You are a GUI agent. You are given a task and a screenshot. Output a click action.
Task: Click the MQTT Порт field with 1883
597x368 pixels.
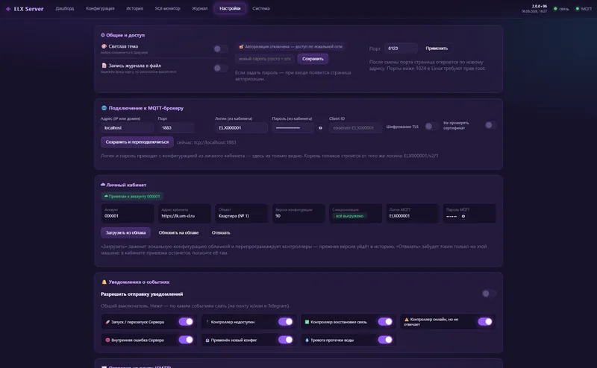click(176, 128)
